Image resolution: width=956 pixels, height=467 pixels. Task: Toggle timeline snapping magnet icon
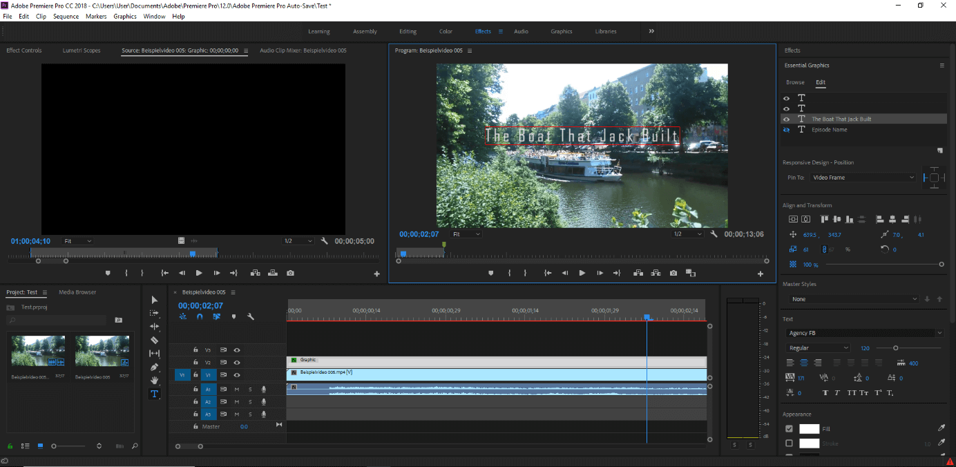point(200,317)
